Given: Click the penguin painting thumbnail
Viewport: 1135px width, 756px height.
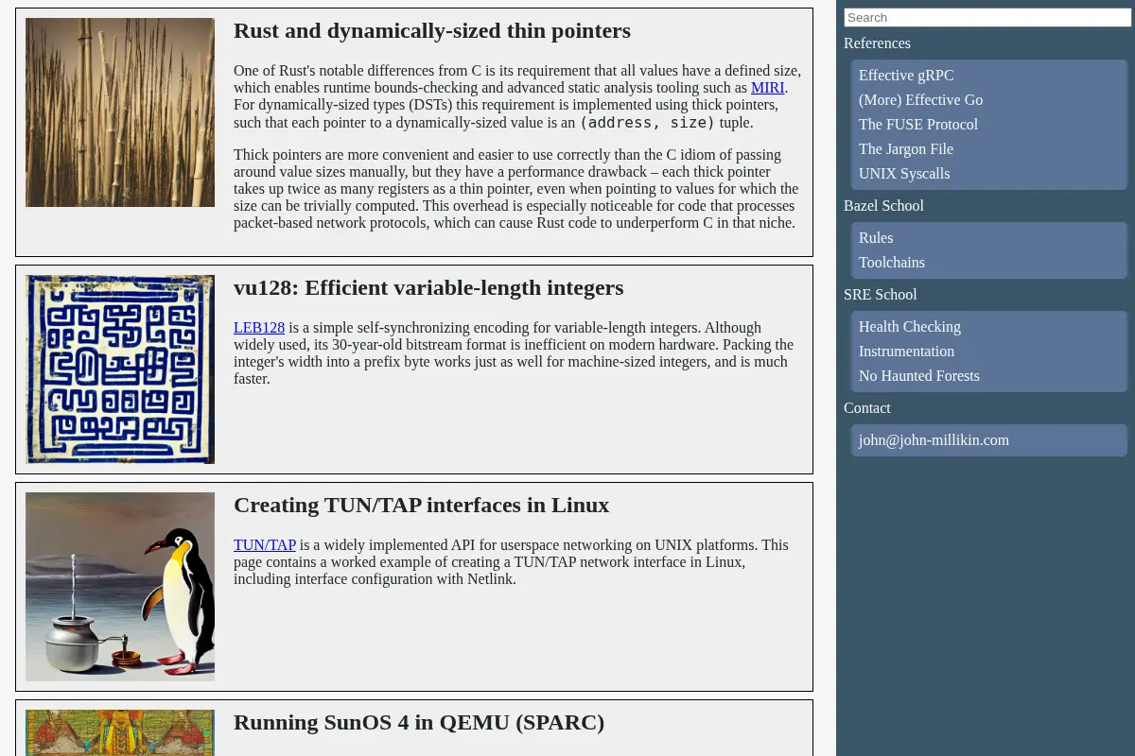Looking at the screenshot, I should coord(120,587).
